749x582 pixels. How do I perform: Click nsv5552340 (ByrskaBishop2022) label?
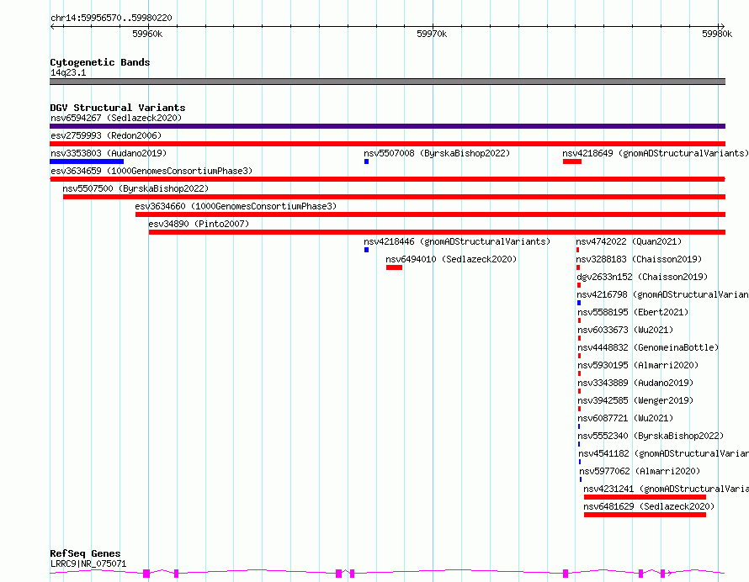(x=651, y=436)
